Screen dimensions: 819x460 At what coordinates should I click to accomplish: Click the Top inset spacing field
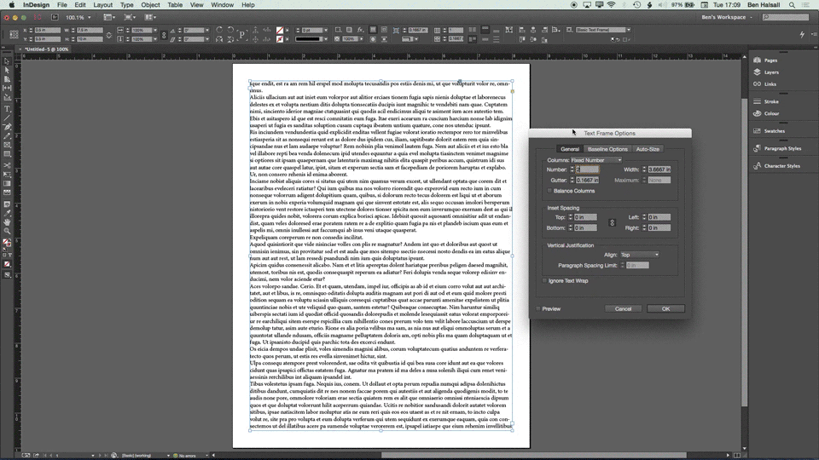pos(585,217)
